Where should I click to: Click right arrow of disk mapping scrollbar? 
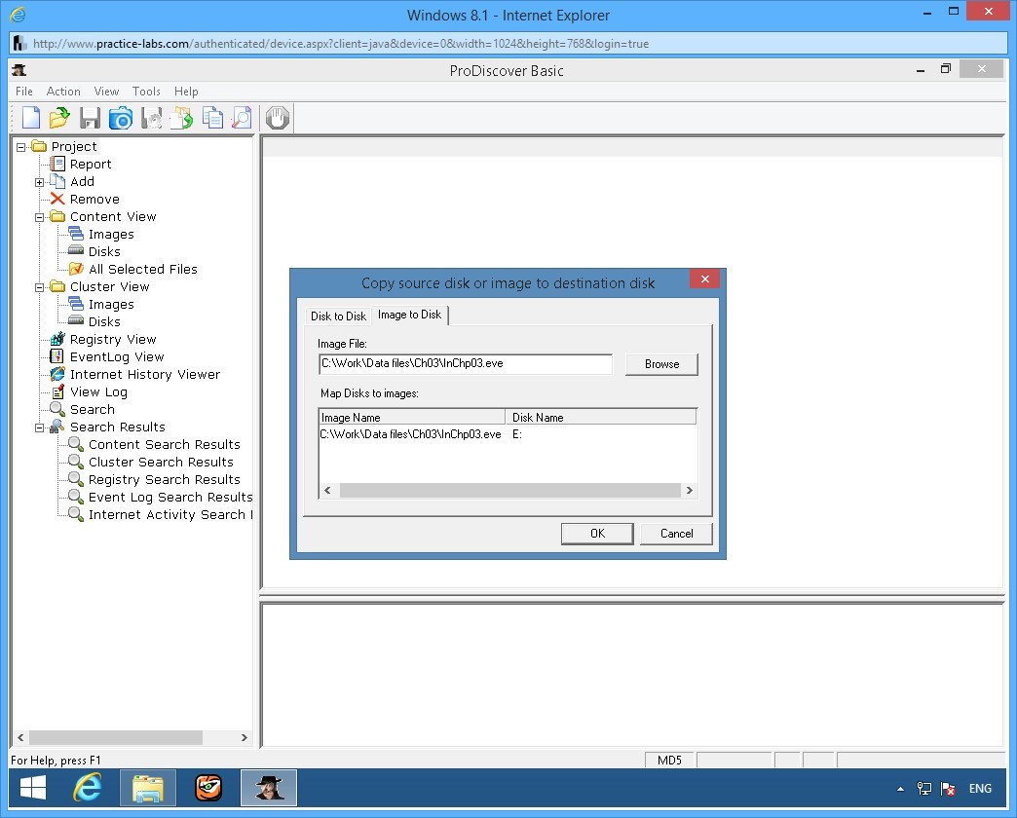click(690, 491)
